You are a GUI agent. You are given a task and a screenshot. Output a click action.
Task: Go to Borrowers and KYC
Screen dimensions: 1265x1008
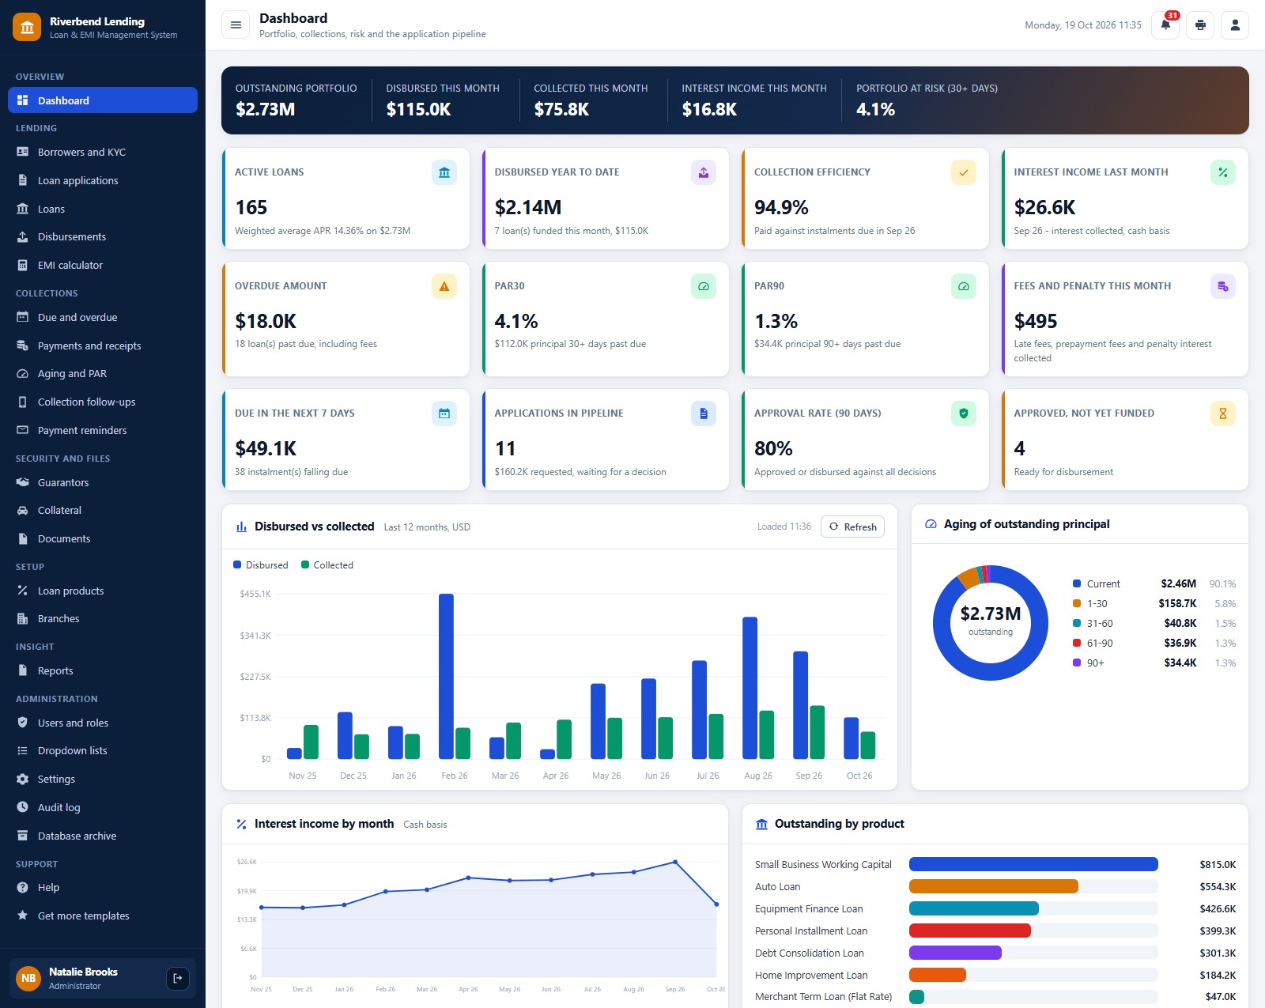click(103, 152)
